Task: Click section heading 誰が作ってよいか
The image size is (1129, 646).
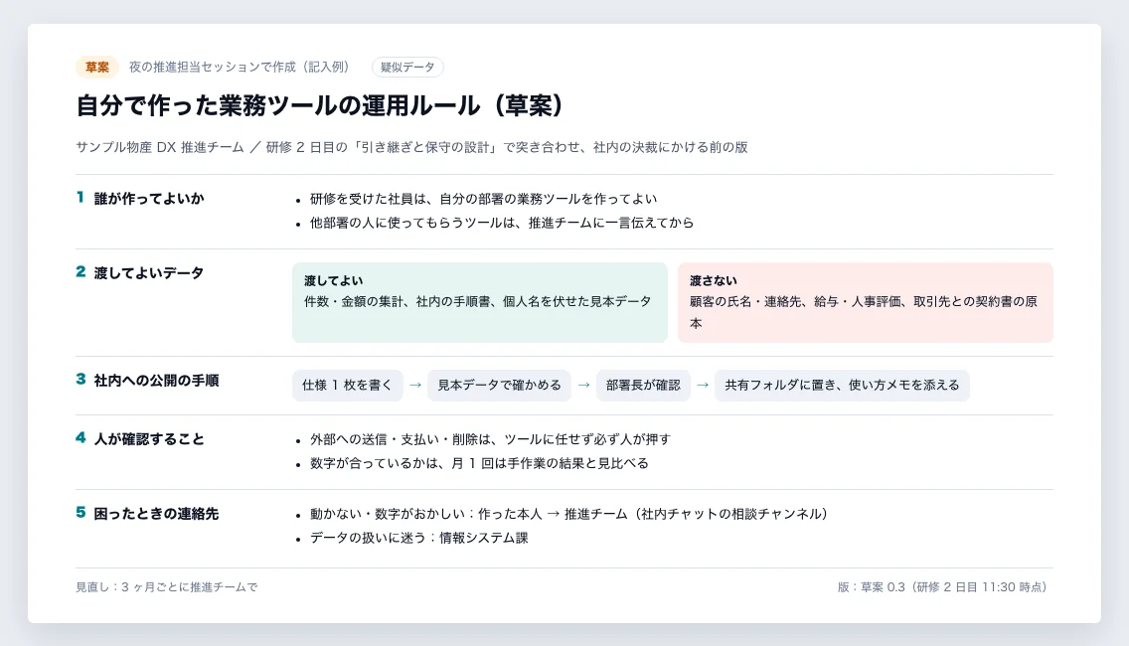Action: tap(149, 198)
